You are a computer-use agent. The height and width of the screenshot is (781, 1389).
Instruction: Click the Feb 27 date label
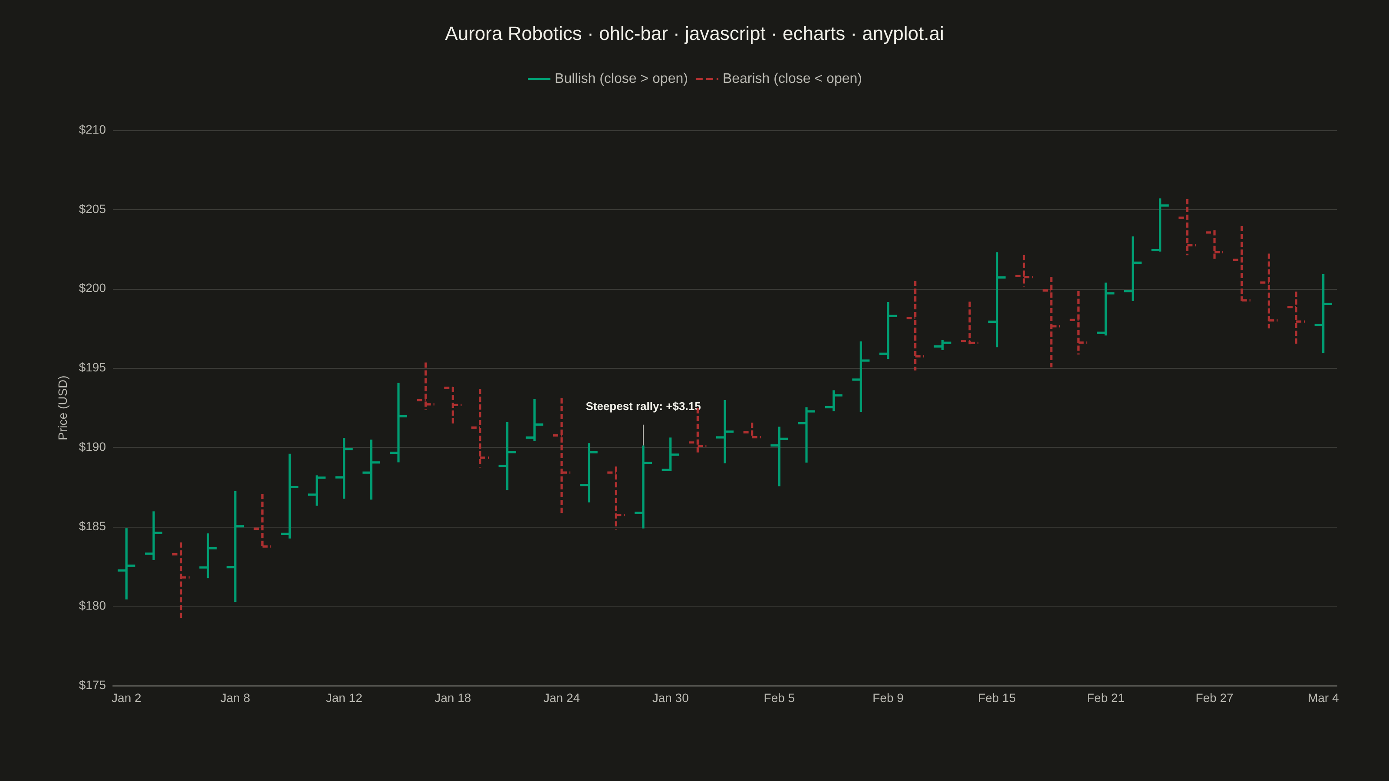(x=1215, y=698)
